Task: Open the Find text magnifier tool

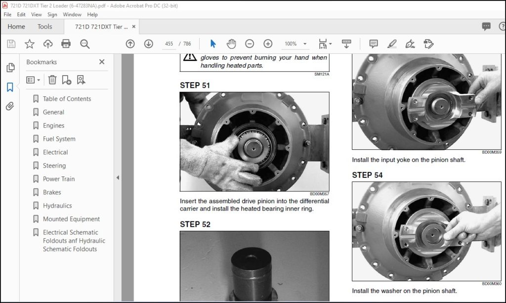Action: point(85,44)
